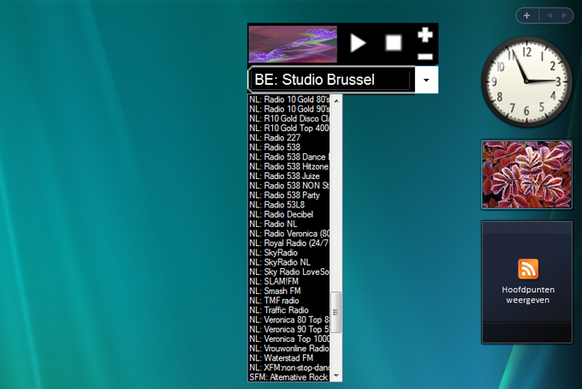This screenshot has height=389, width=582.
Task: Go to previous sidebar gadget page
Action: point(549,15)
